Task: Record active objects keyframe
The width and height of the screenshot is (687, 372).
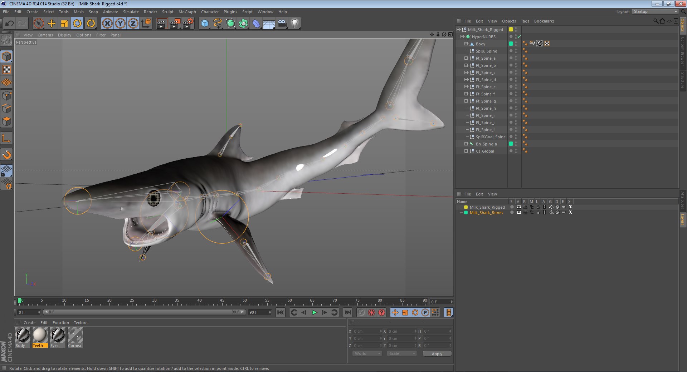Action: [x=361, y=313]
